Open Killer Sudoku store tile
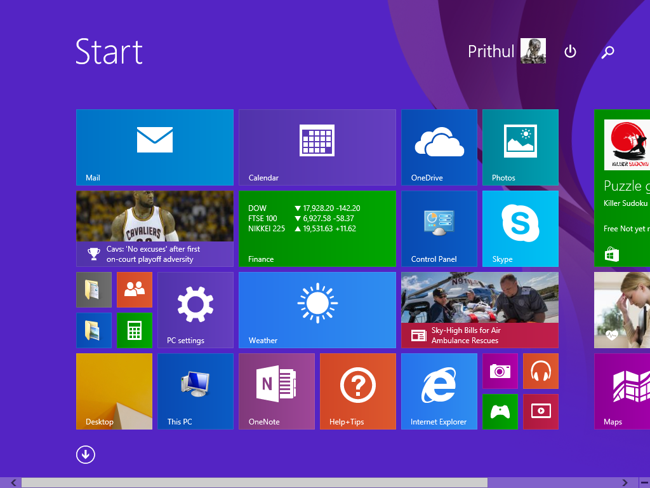The image size is (650, 488). coord(622,188)
